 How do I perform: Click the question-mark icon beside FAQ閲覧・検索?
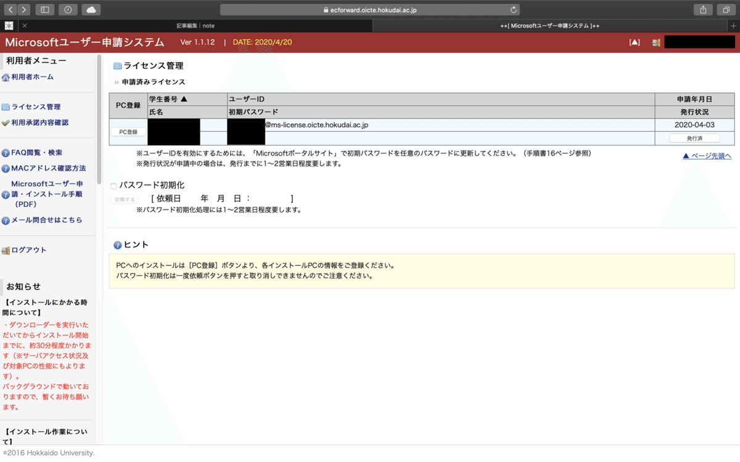6,152
